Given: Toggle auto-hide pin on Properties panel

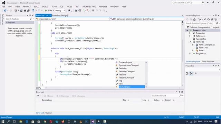Looking at the screenshot, I should point(216,66).
